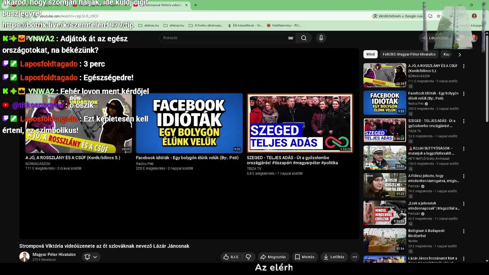Screen dimensions: 489x275
Task: Open new browser tab with plus
Action: click(x=196, y=5)
